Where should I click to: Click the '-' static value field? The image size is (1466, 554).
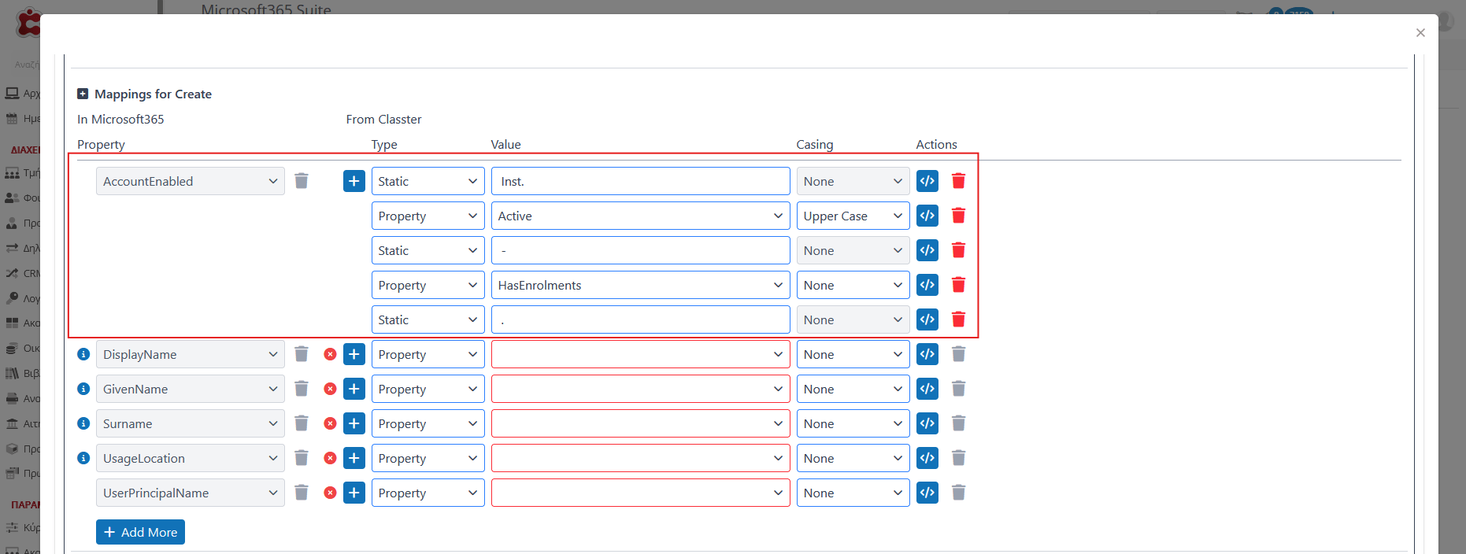[641, 250]
